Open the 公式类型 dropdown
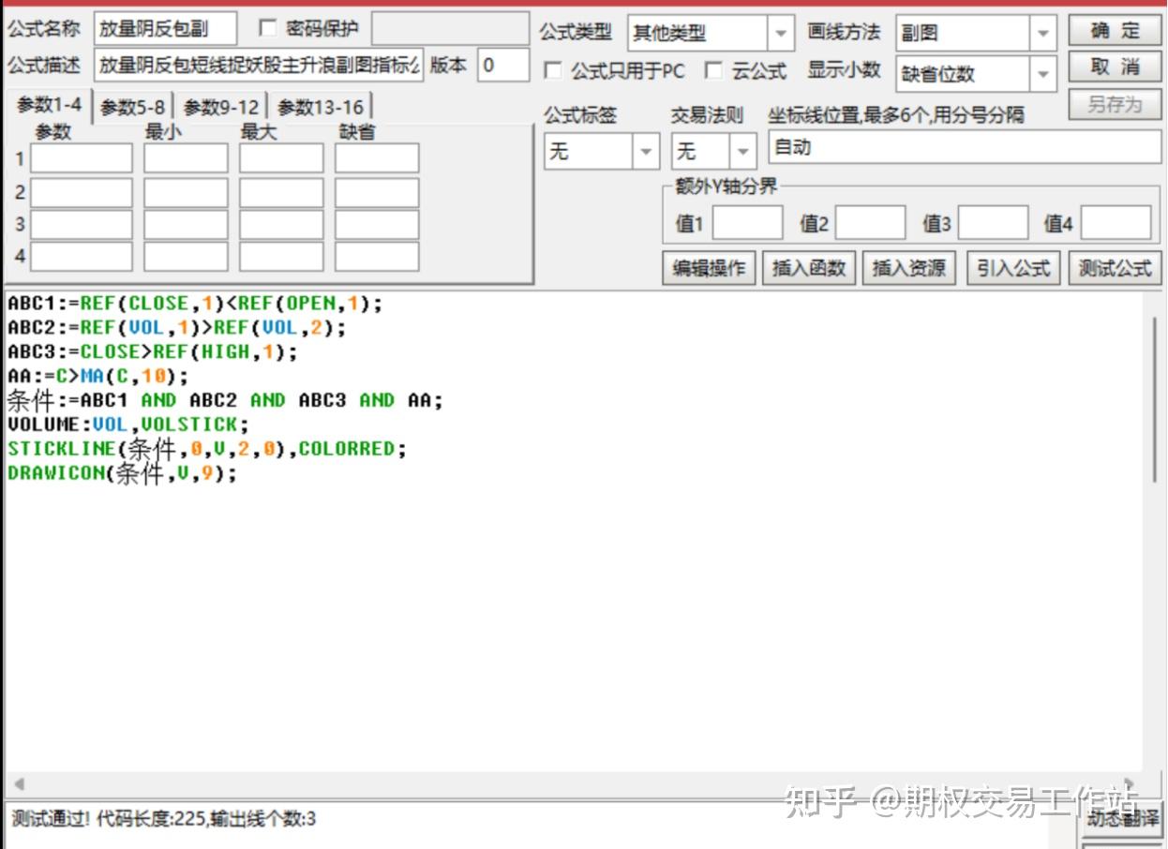This screenshot has width=1168, height=849. (x=780, y=34)
